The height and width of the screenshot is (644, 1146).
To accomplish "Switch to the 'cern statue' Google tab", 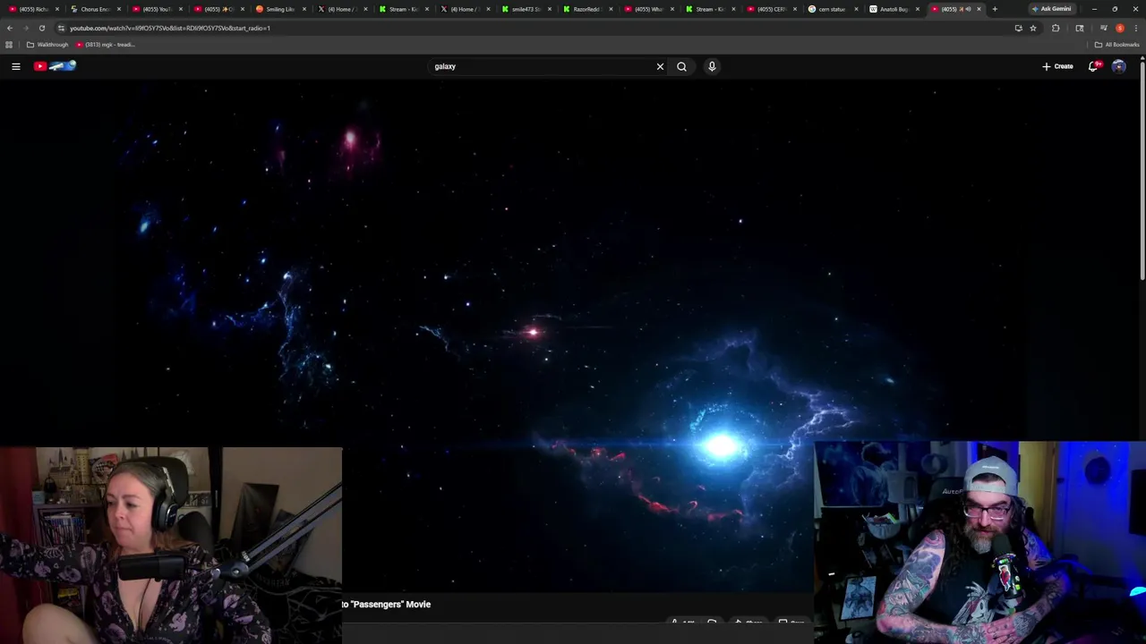I will coord(832,9).
